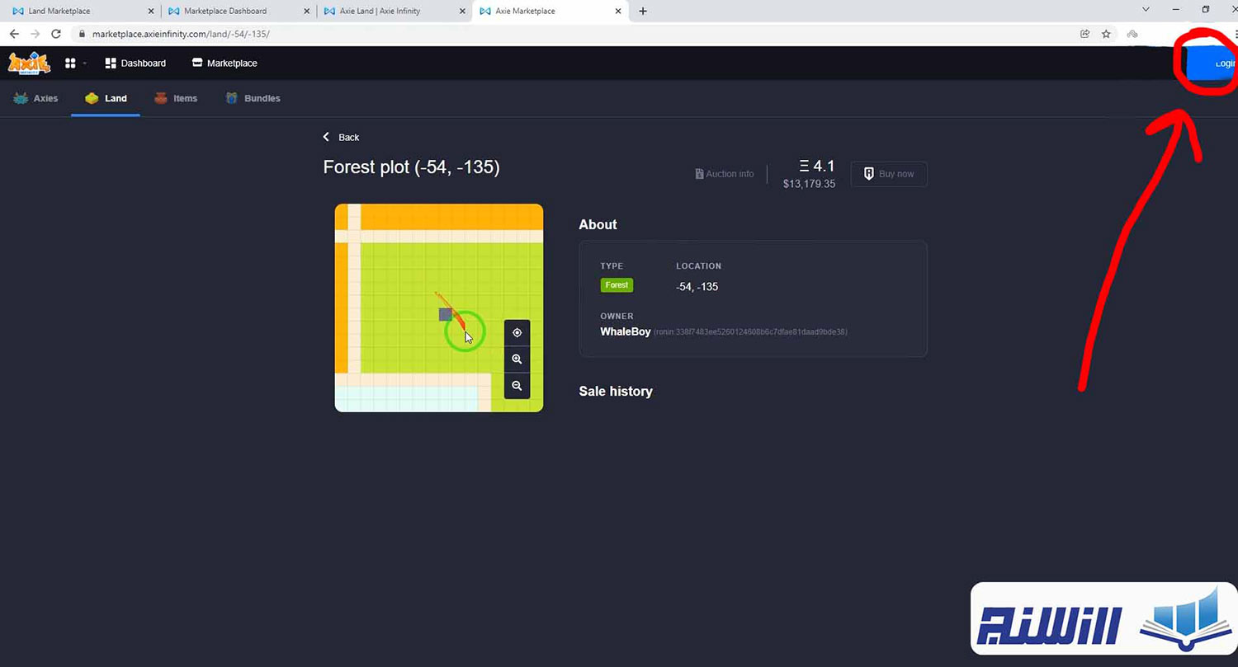Click the Auction info document icon
The width and height of the screenshot is (1238, 667).
tap(699, 174)
